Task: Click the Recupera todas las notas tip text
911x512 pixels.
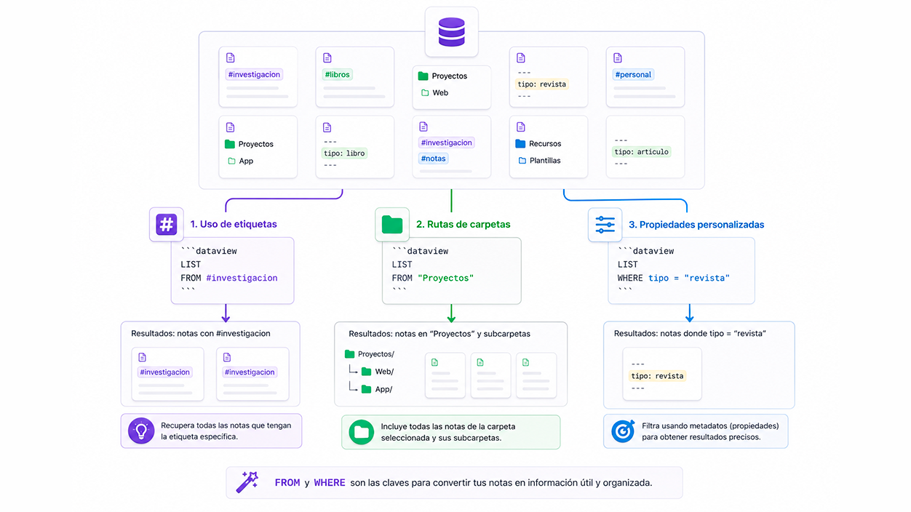Action: 226,431
